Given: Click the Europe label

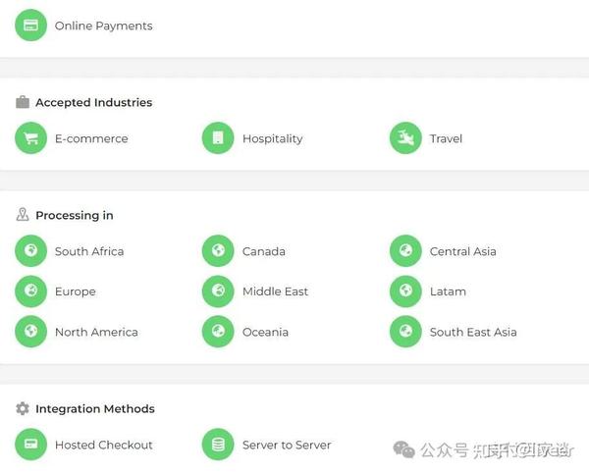Looking at the screenshot, I should pyautogui.click(x=76, y=291).
